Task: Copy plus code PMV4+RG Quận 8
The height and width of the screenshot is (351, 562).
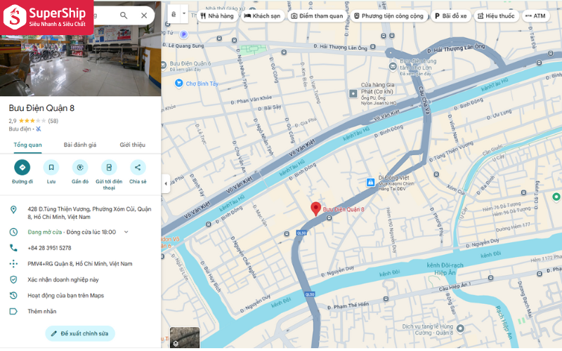Action: pyautogui.click(x=80, y=264)
